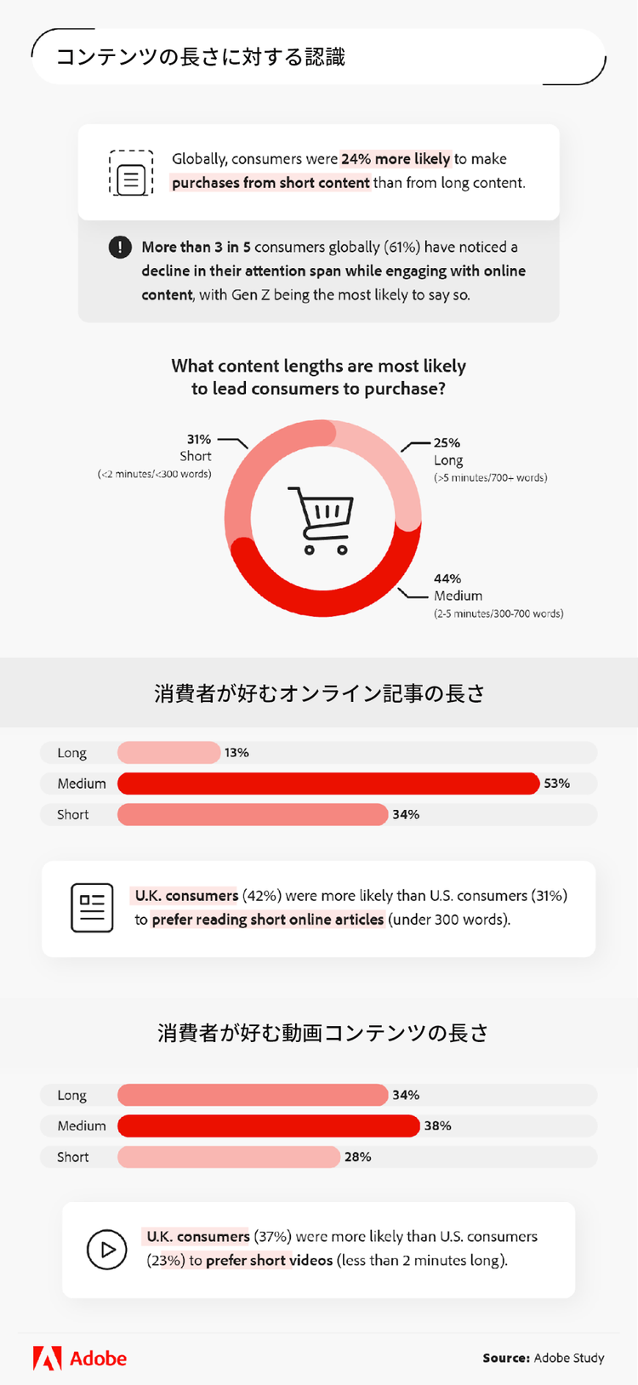Click the 53% Medium article bar
The height and width of the screenshot is (1385, 638).
coord(328,784)
